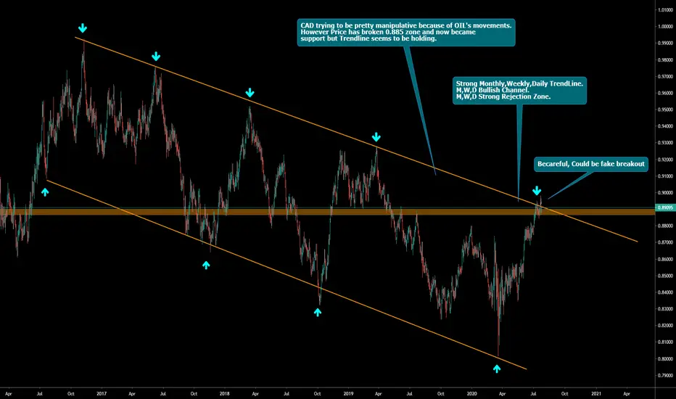Click the 'CAD trying to be pretty manipulative' callout
The height and width of the screenshot is (399, 676).
[405, 32]
